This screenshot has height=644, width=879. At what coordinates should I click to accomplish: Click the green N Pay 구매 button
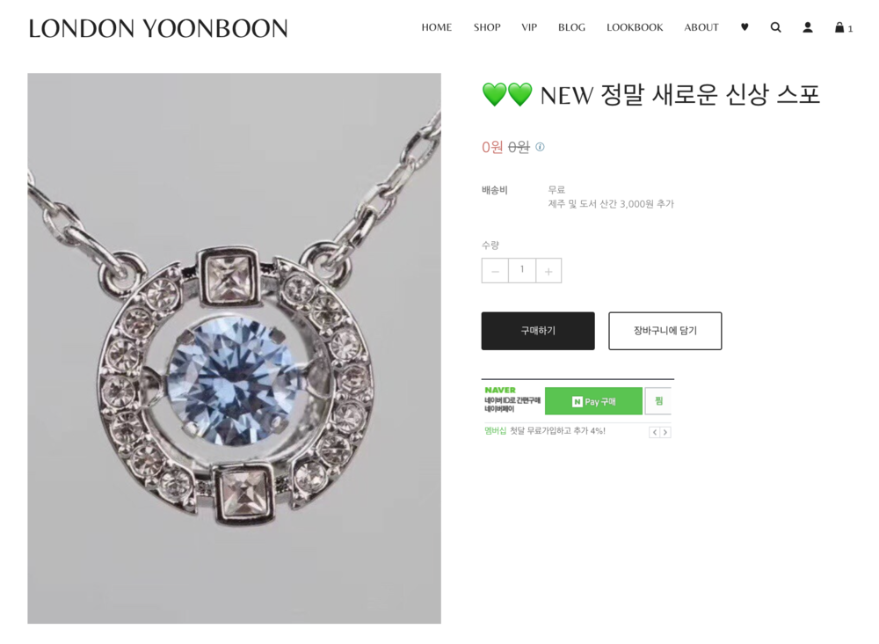(x=593, y=401)
